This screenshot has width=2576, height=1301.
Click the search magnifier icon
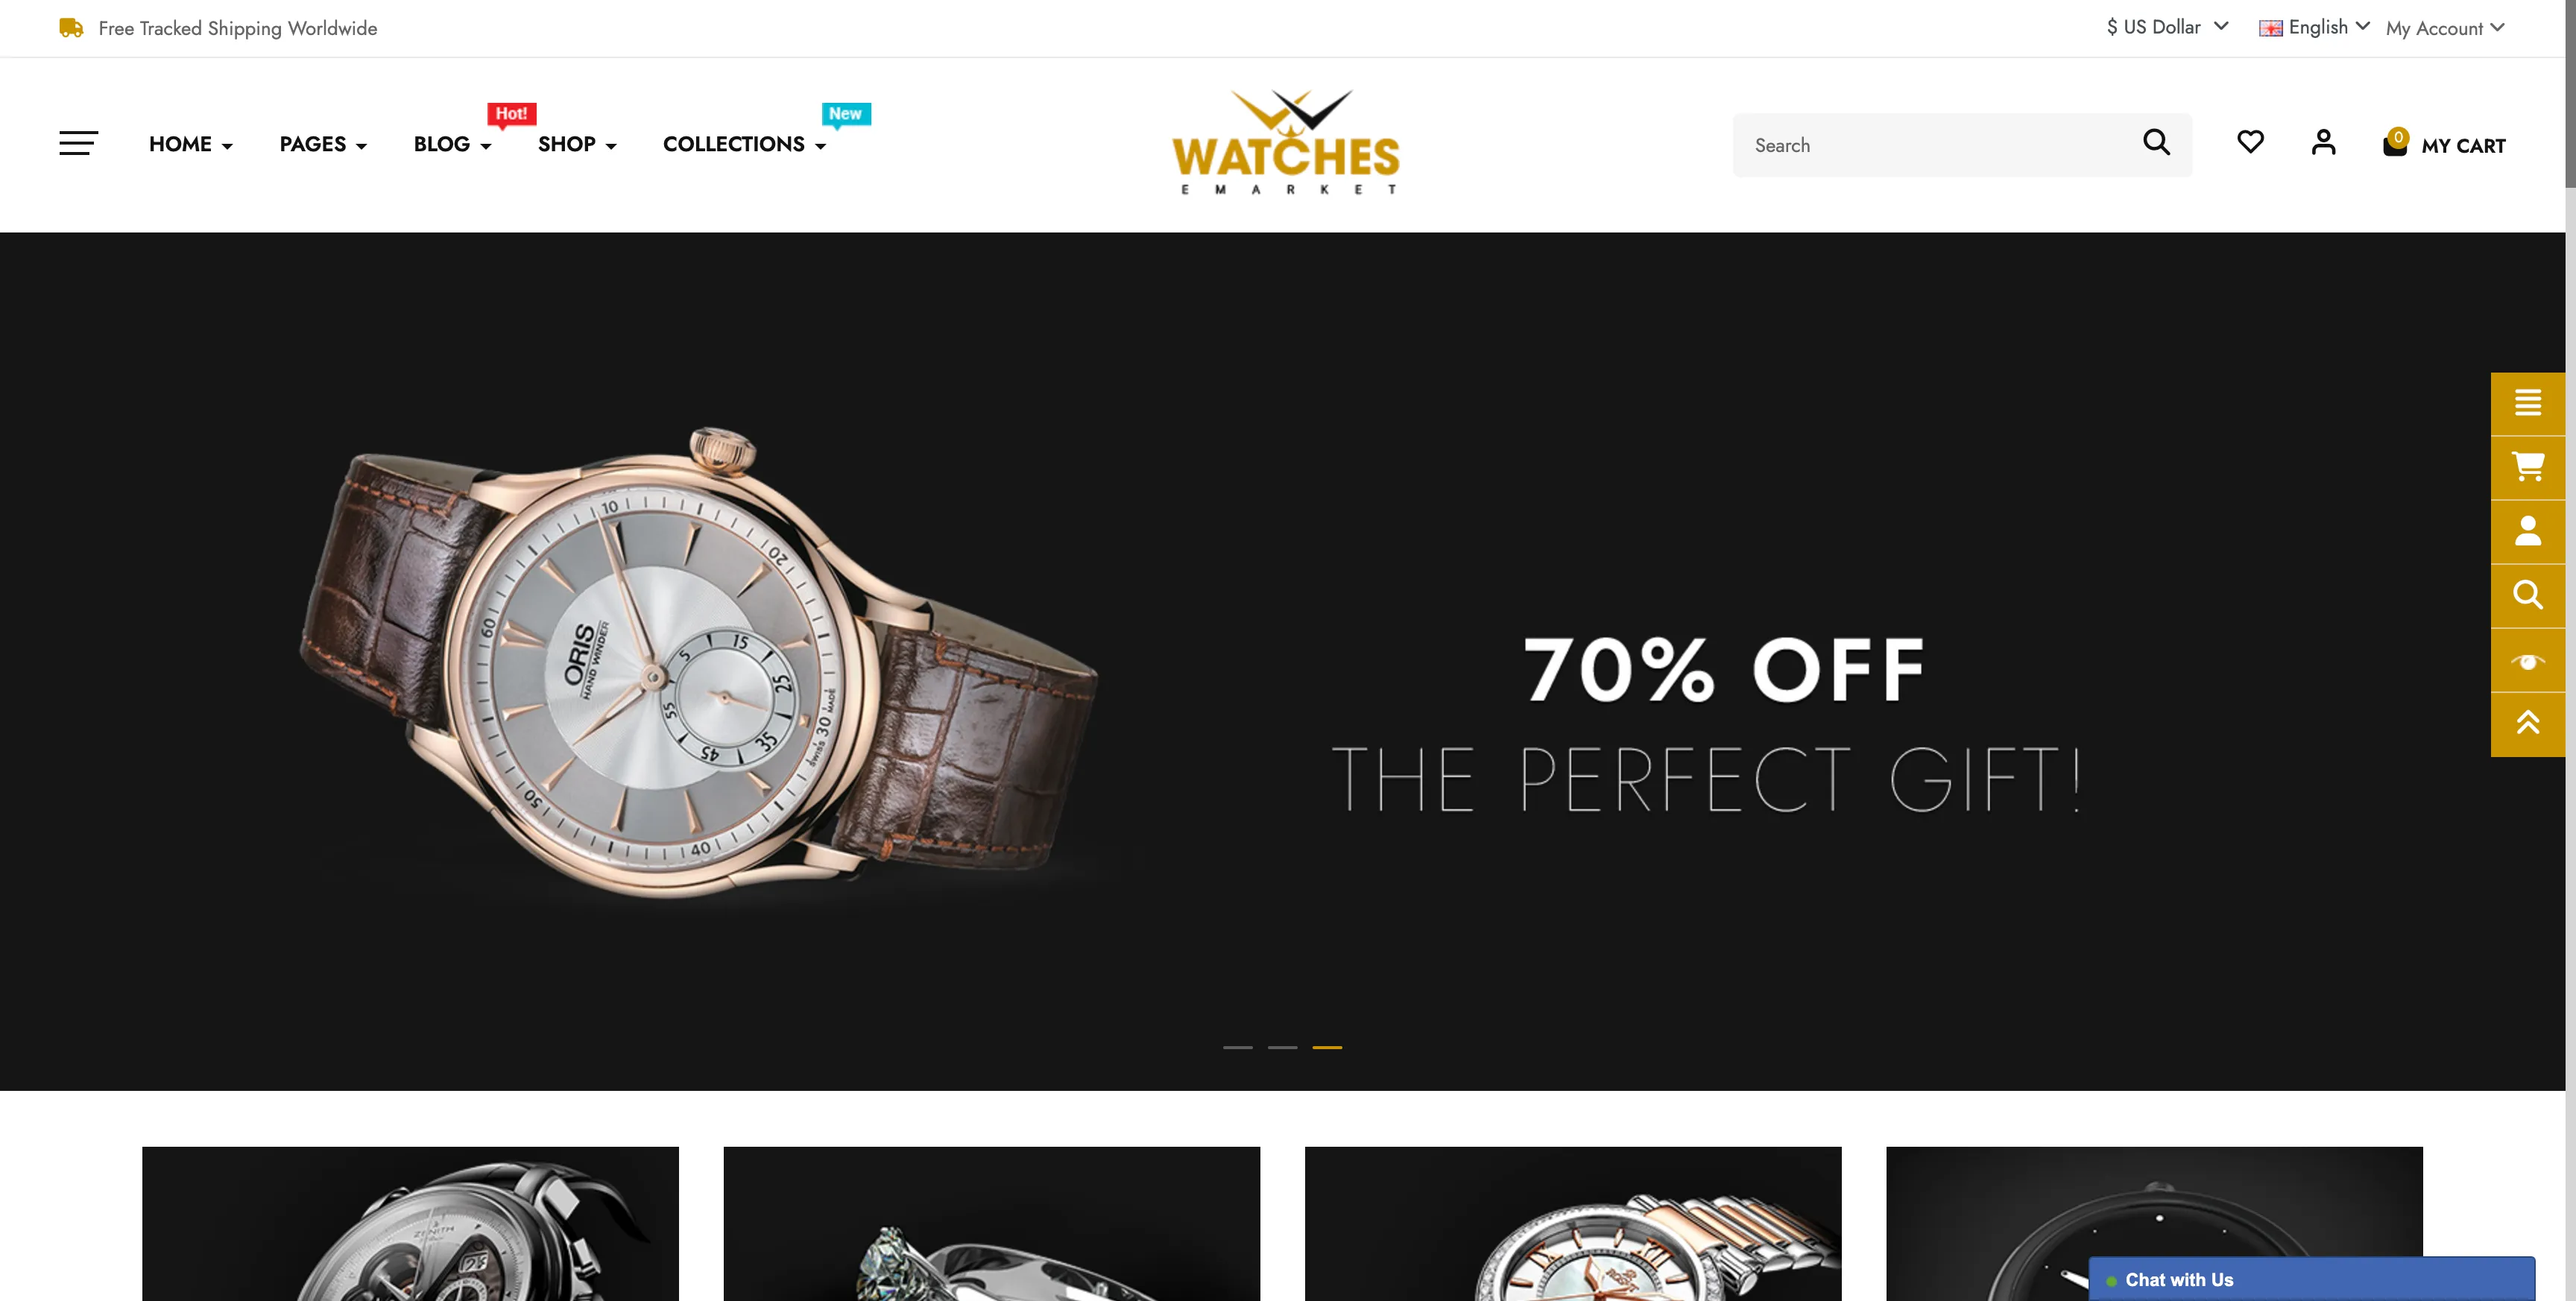[2156, 145]
